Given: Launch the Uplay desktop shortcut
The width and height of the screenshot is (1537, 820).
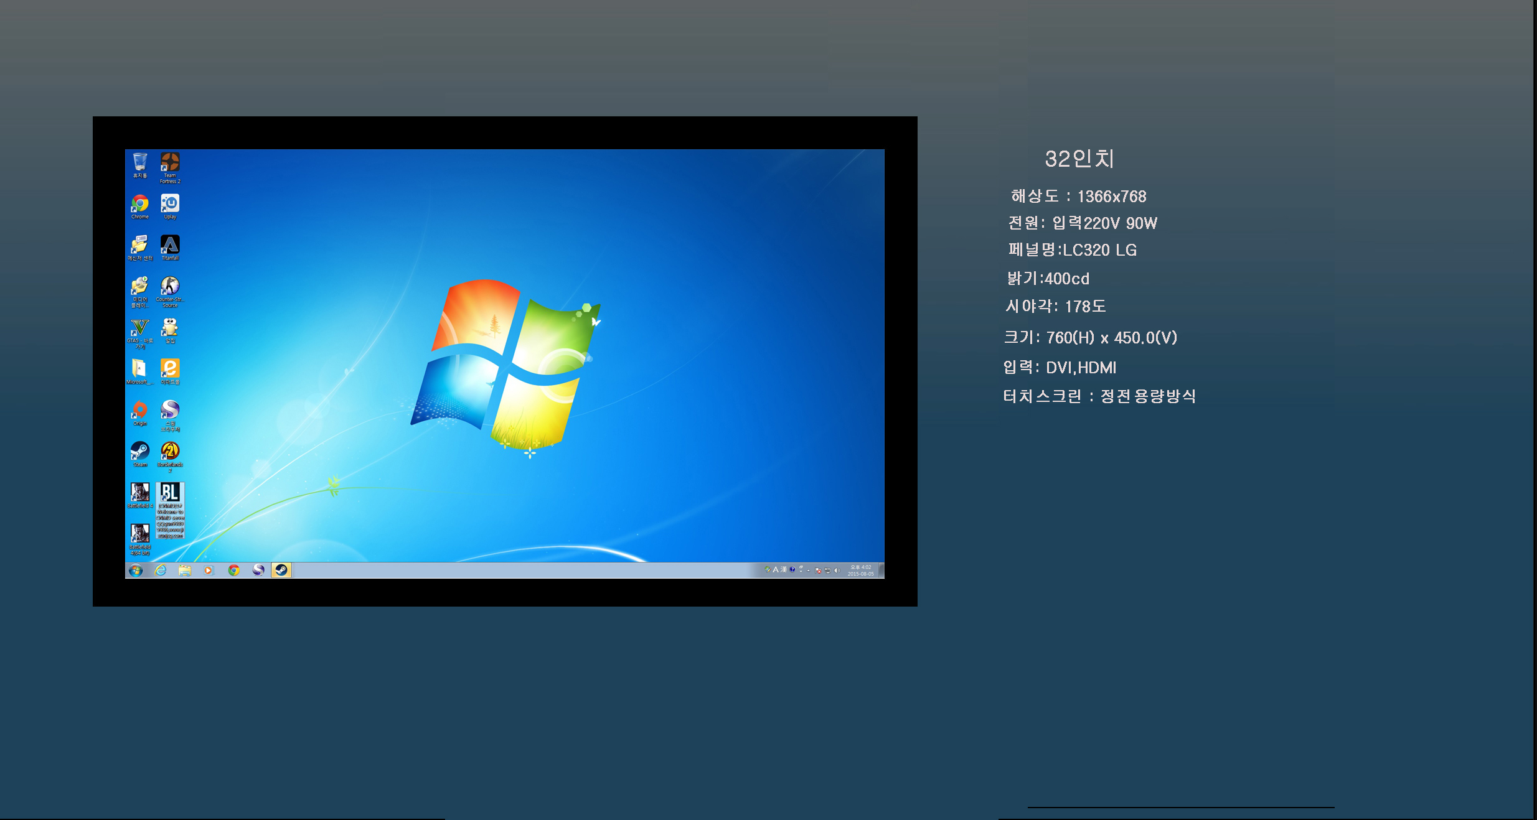Looking at the screenshot, I should (x=170, y=207).
